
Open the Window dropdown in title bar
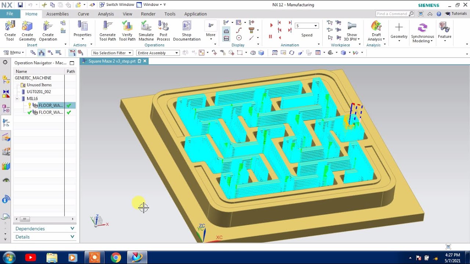point(151,5)
